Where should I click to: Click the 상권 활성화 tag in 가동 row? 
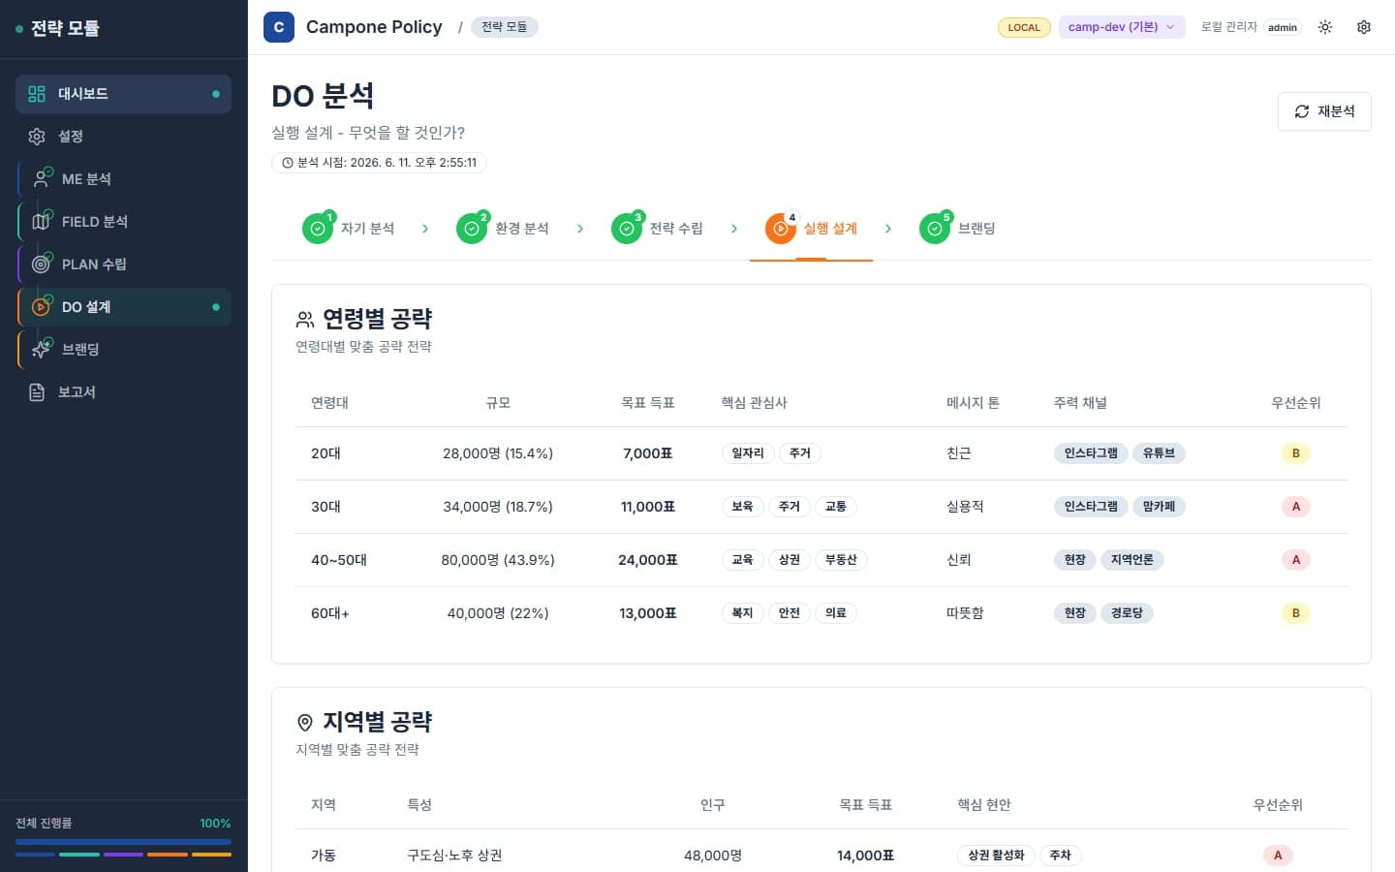(996, 856)
